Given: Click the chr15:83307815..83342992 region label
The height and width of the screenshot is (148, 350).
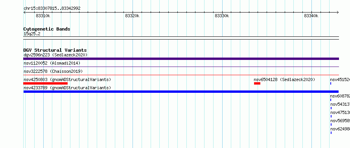Looking at the screenshot, I should pyautogui.click(x=52, y=9).
